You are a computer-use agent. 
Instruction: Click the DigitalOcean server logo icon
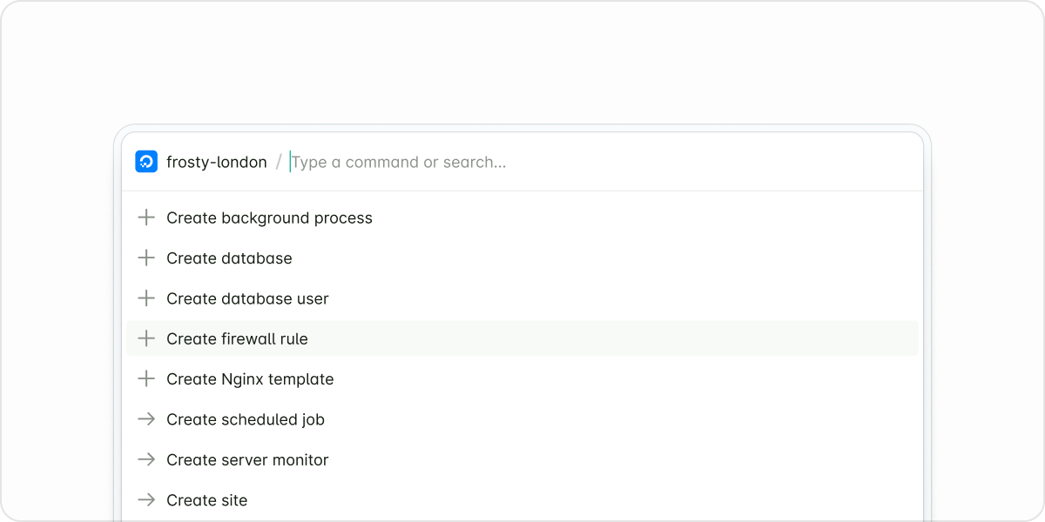click(x=146, y=162)
